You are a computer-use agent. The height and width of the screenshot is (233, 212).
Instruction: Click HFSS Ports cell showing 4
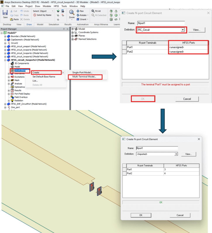pyautogui.click(x=181, y=173)
